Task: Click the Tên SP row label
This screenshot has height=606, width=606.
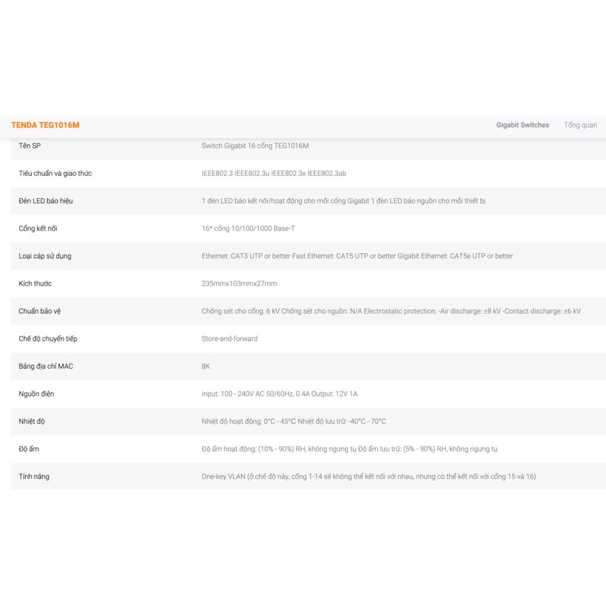Action: pos(30,146)
